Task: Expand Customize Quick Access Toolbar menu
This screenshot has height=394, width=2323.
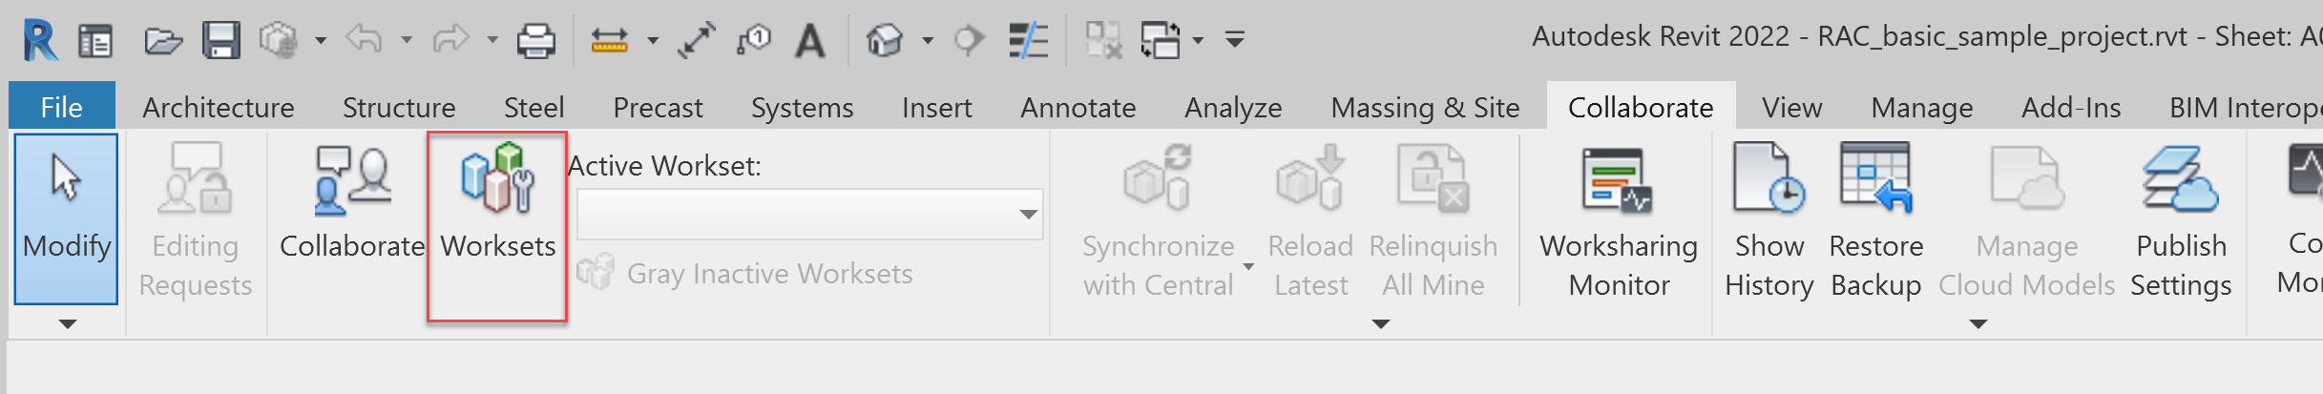Action: (x=1235, y=40)
